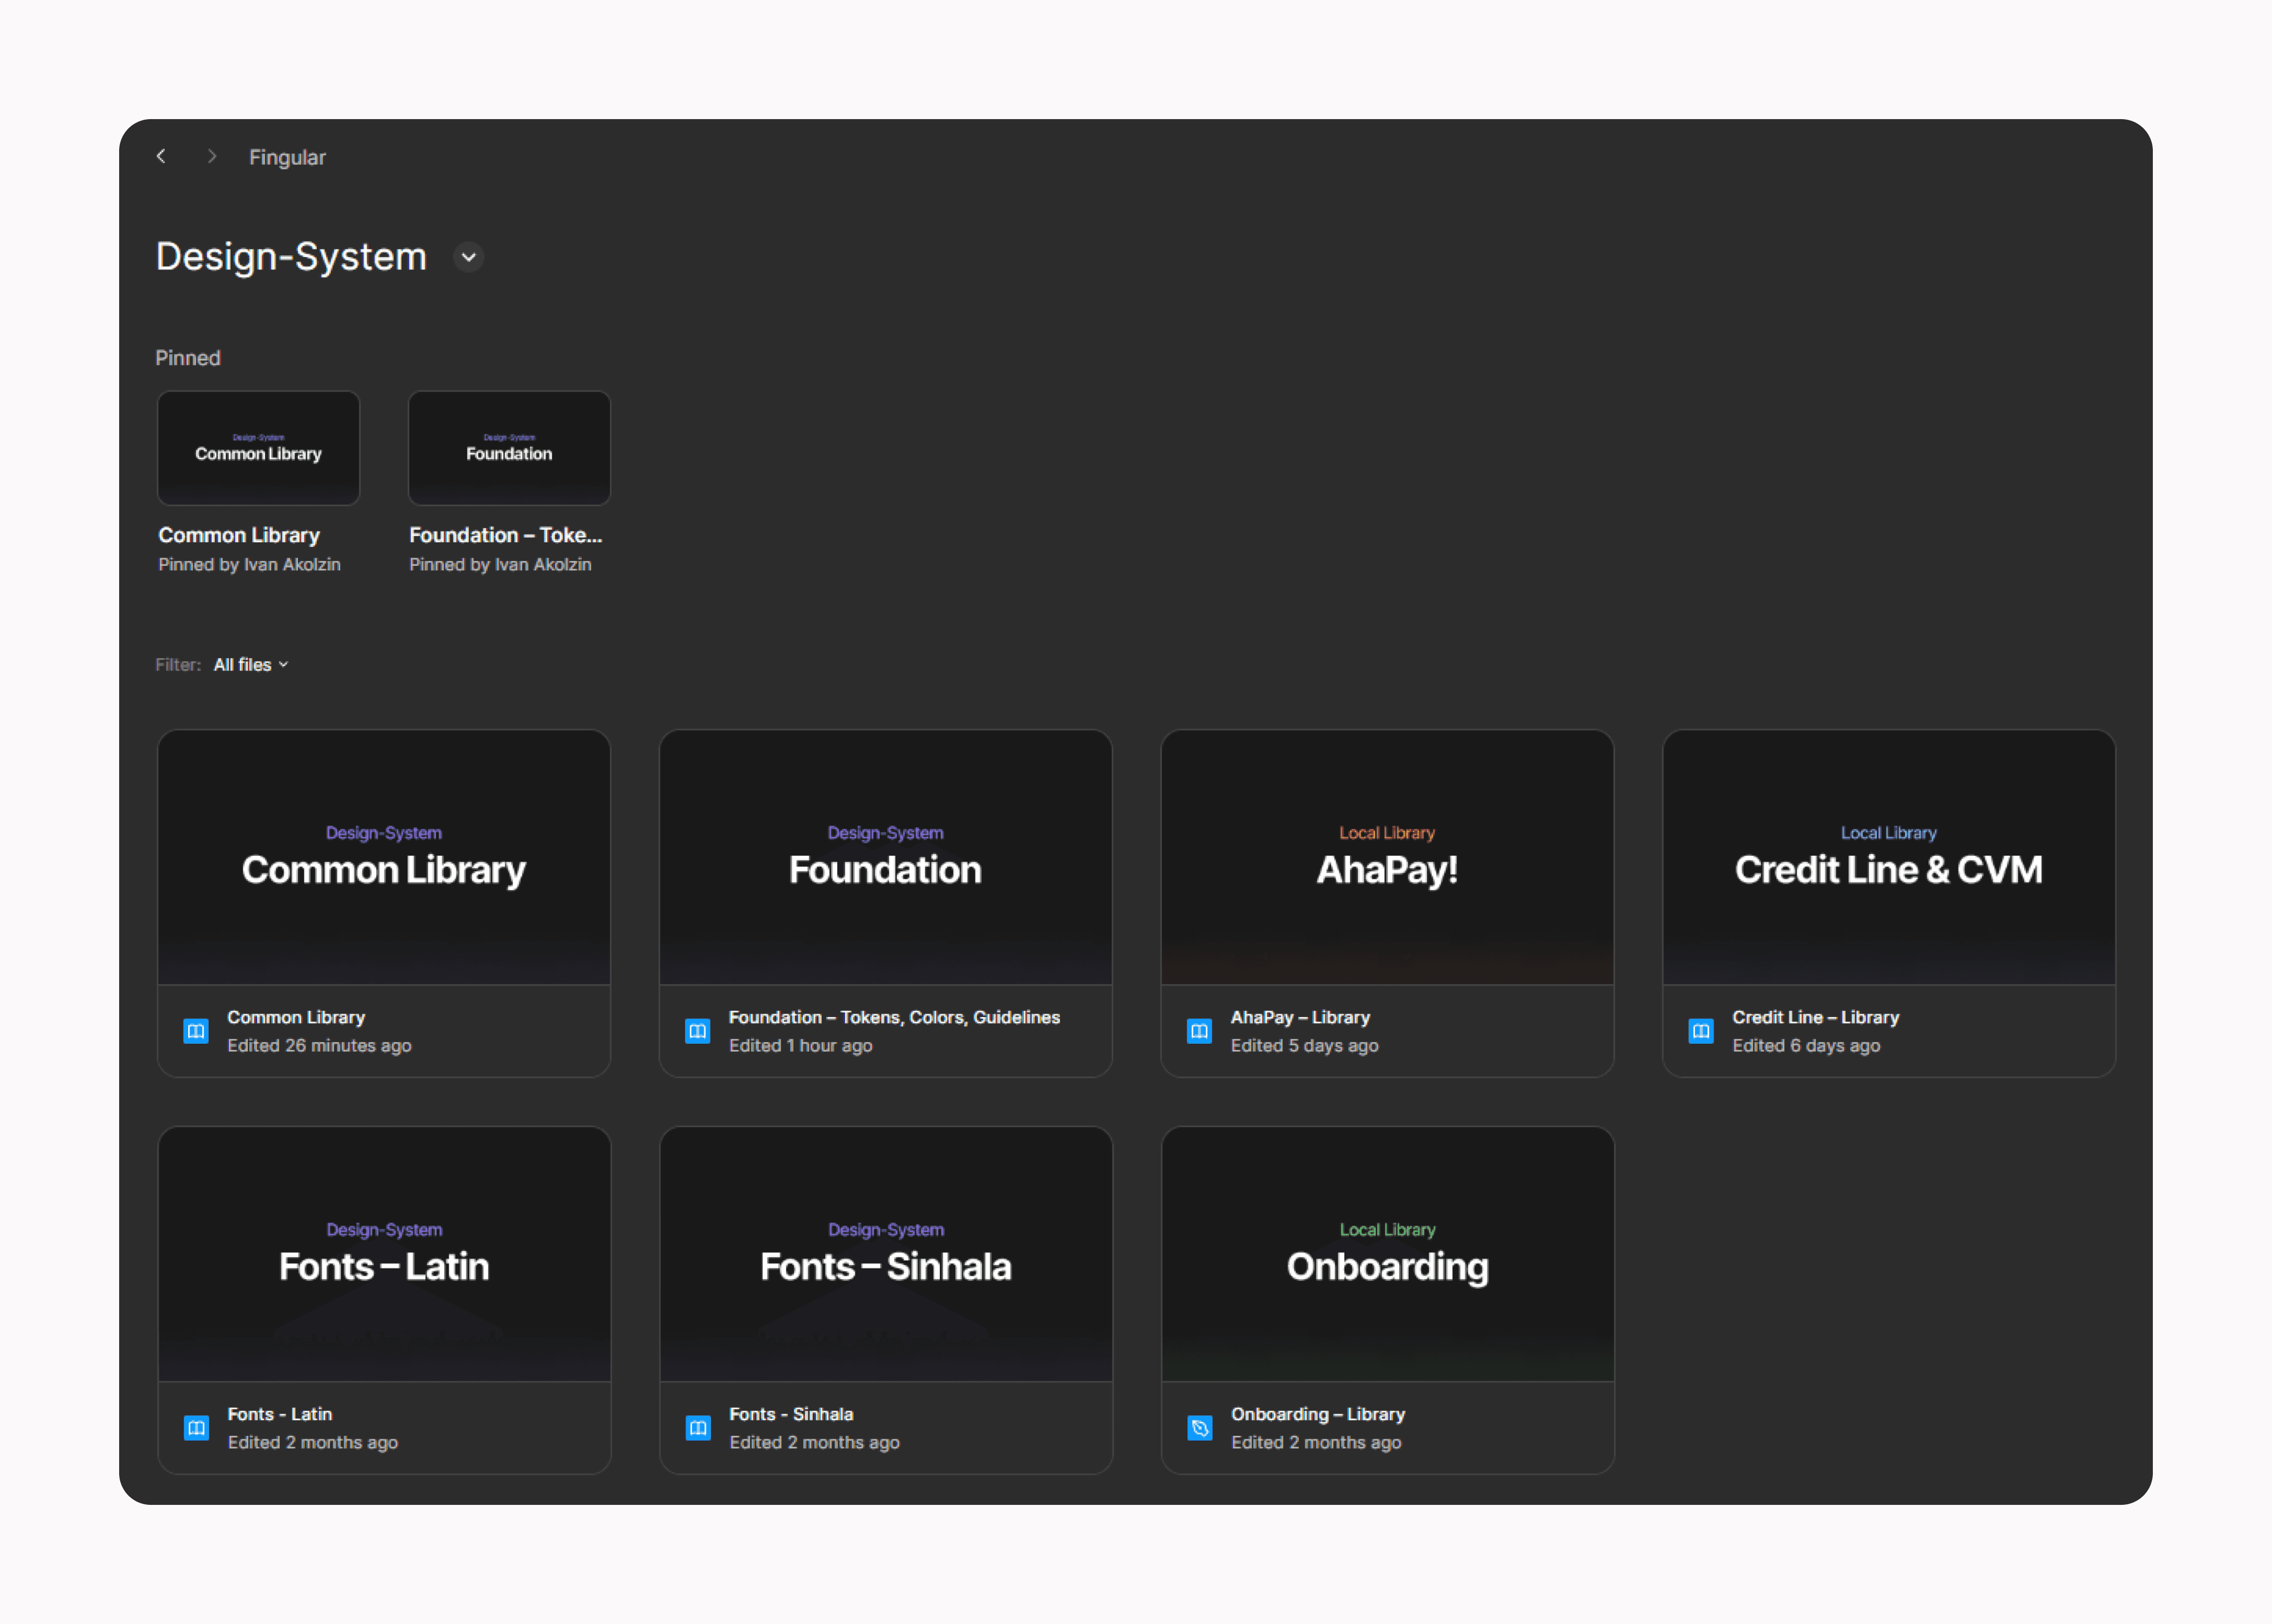This screenshot has width=2272, height=1624.
Task: Click the library icon beside Fonts - Sinhala
Action: tap(697, 1428)
